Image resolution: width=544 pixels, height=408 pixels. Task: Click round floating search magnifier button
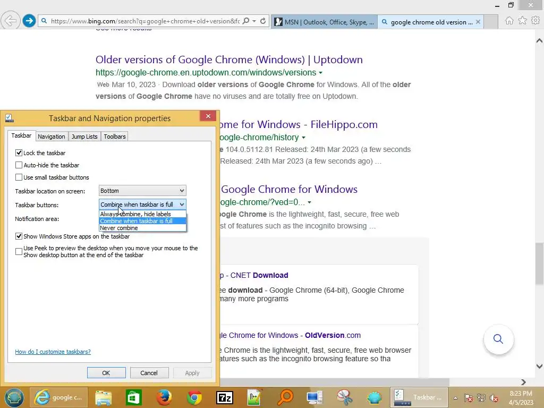click(498, 339)
